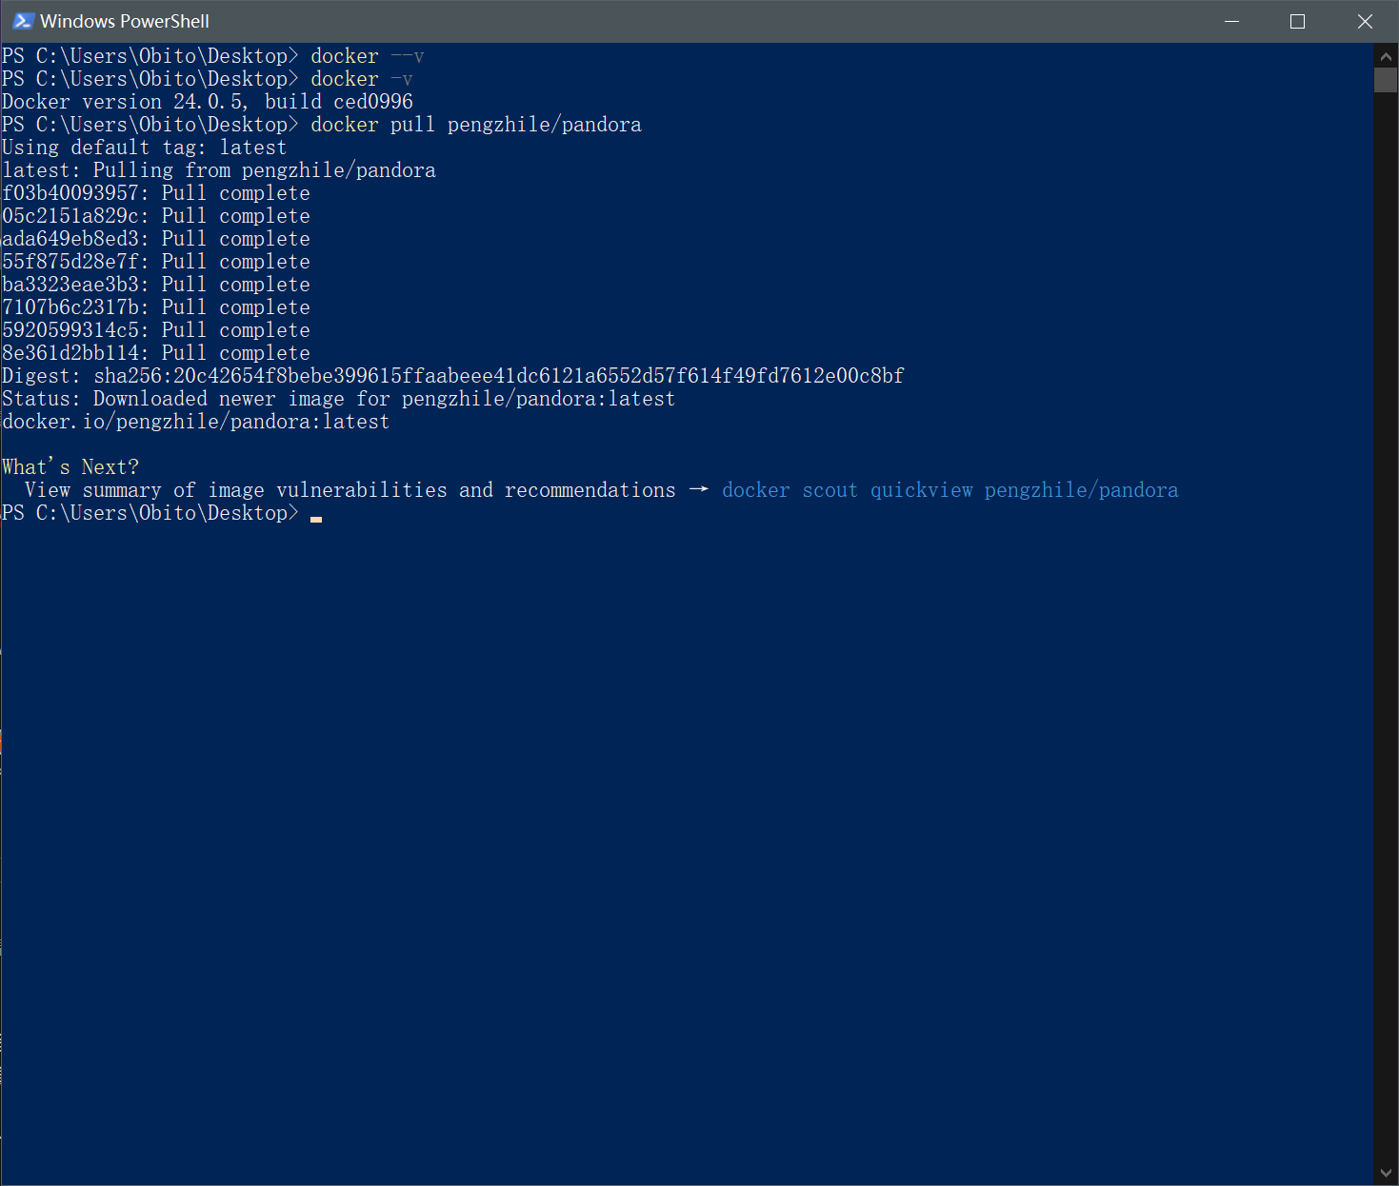The width and height of the screenshot is (1399, 1186).
Task: Click the Docker version 24.0.5 output line
Action: point(208,102)
